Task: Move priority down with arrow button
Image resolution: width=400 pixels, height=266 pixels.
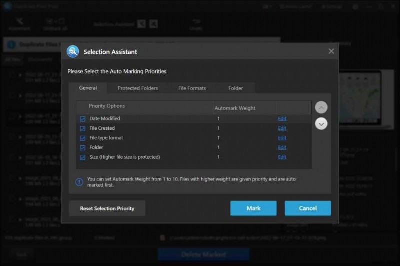Action: [x=321, y=124]
